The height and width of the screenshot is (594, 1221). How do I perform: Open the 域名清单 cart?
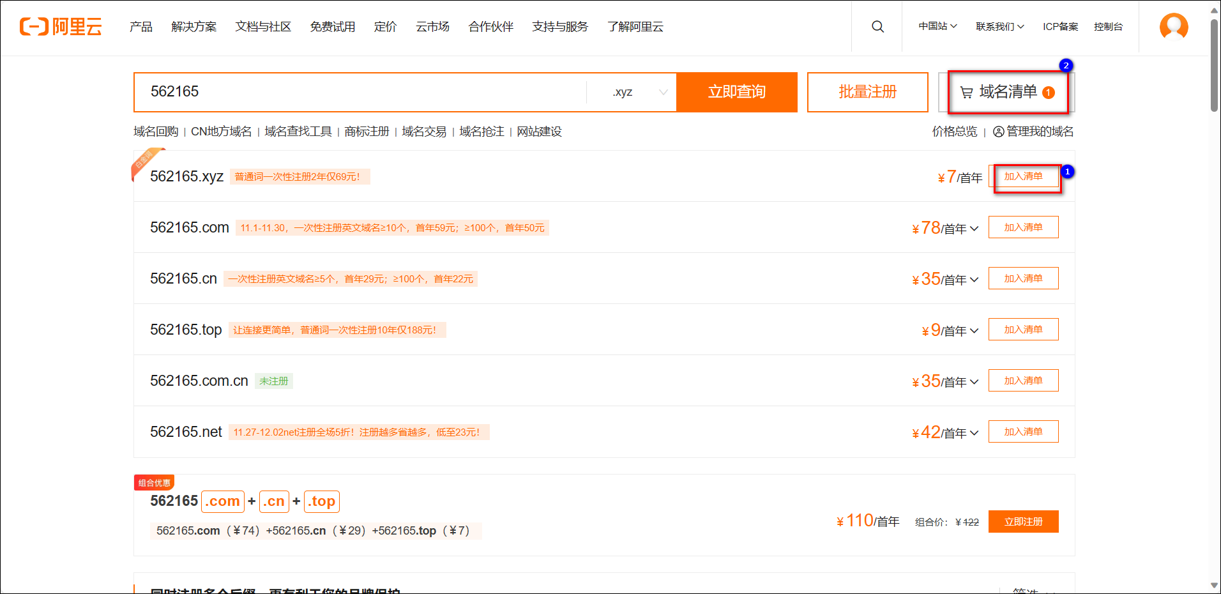tap(1007, 93)
